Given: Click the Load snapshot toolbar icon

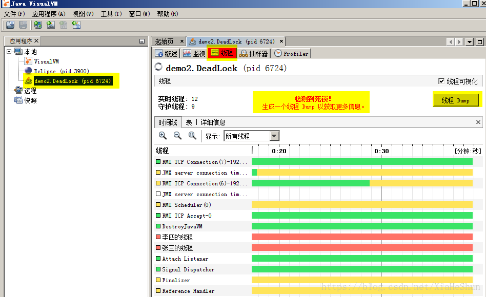Looking at the screenshot, I should click(x=10, y=25).
